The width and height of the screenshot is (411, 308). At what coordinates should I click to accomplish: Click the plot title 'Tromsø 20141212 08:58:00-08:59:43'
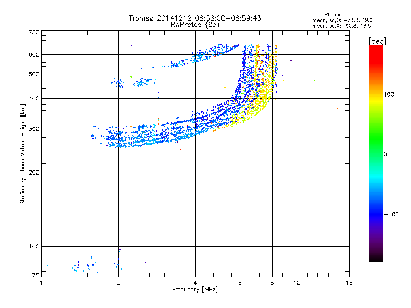[195, 18]
